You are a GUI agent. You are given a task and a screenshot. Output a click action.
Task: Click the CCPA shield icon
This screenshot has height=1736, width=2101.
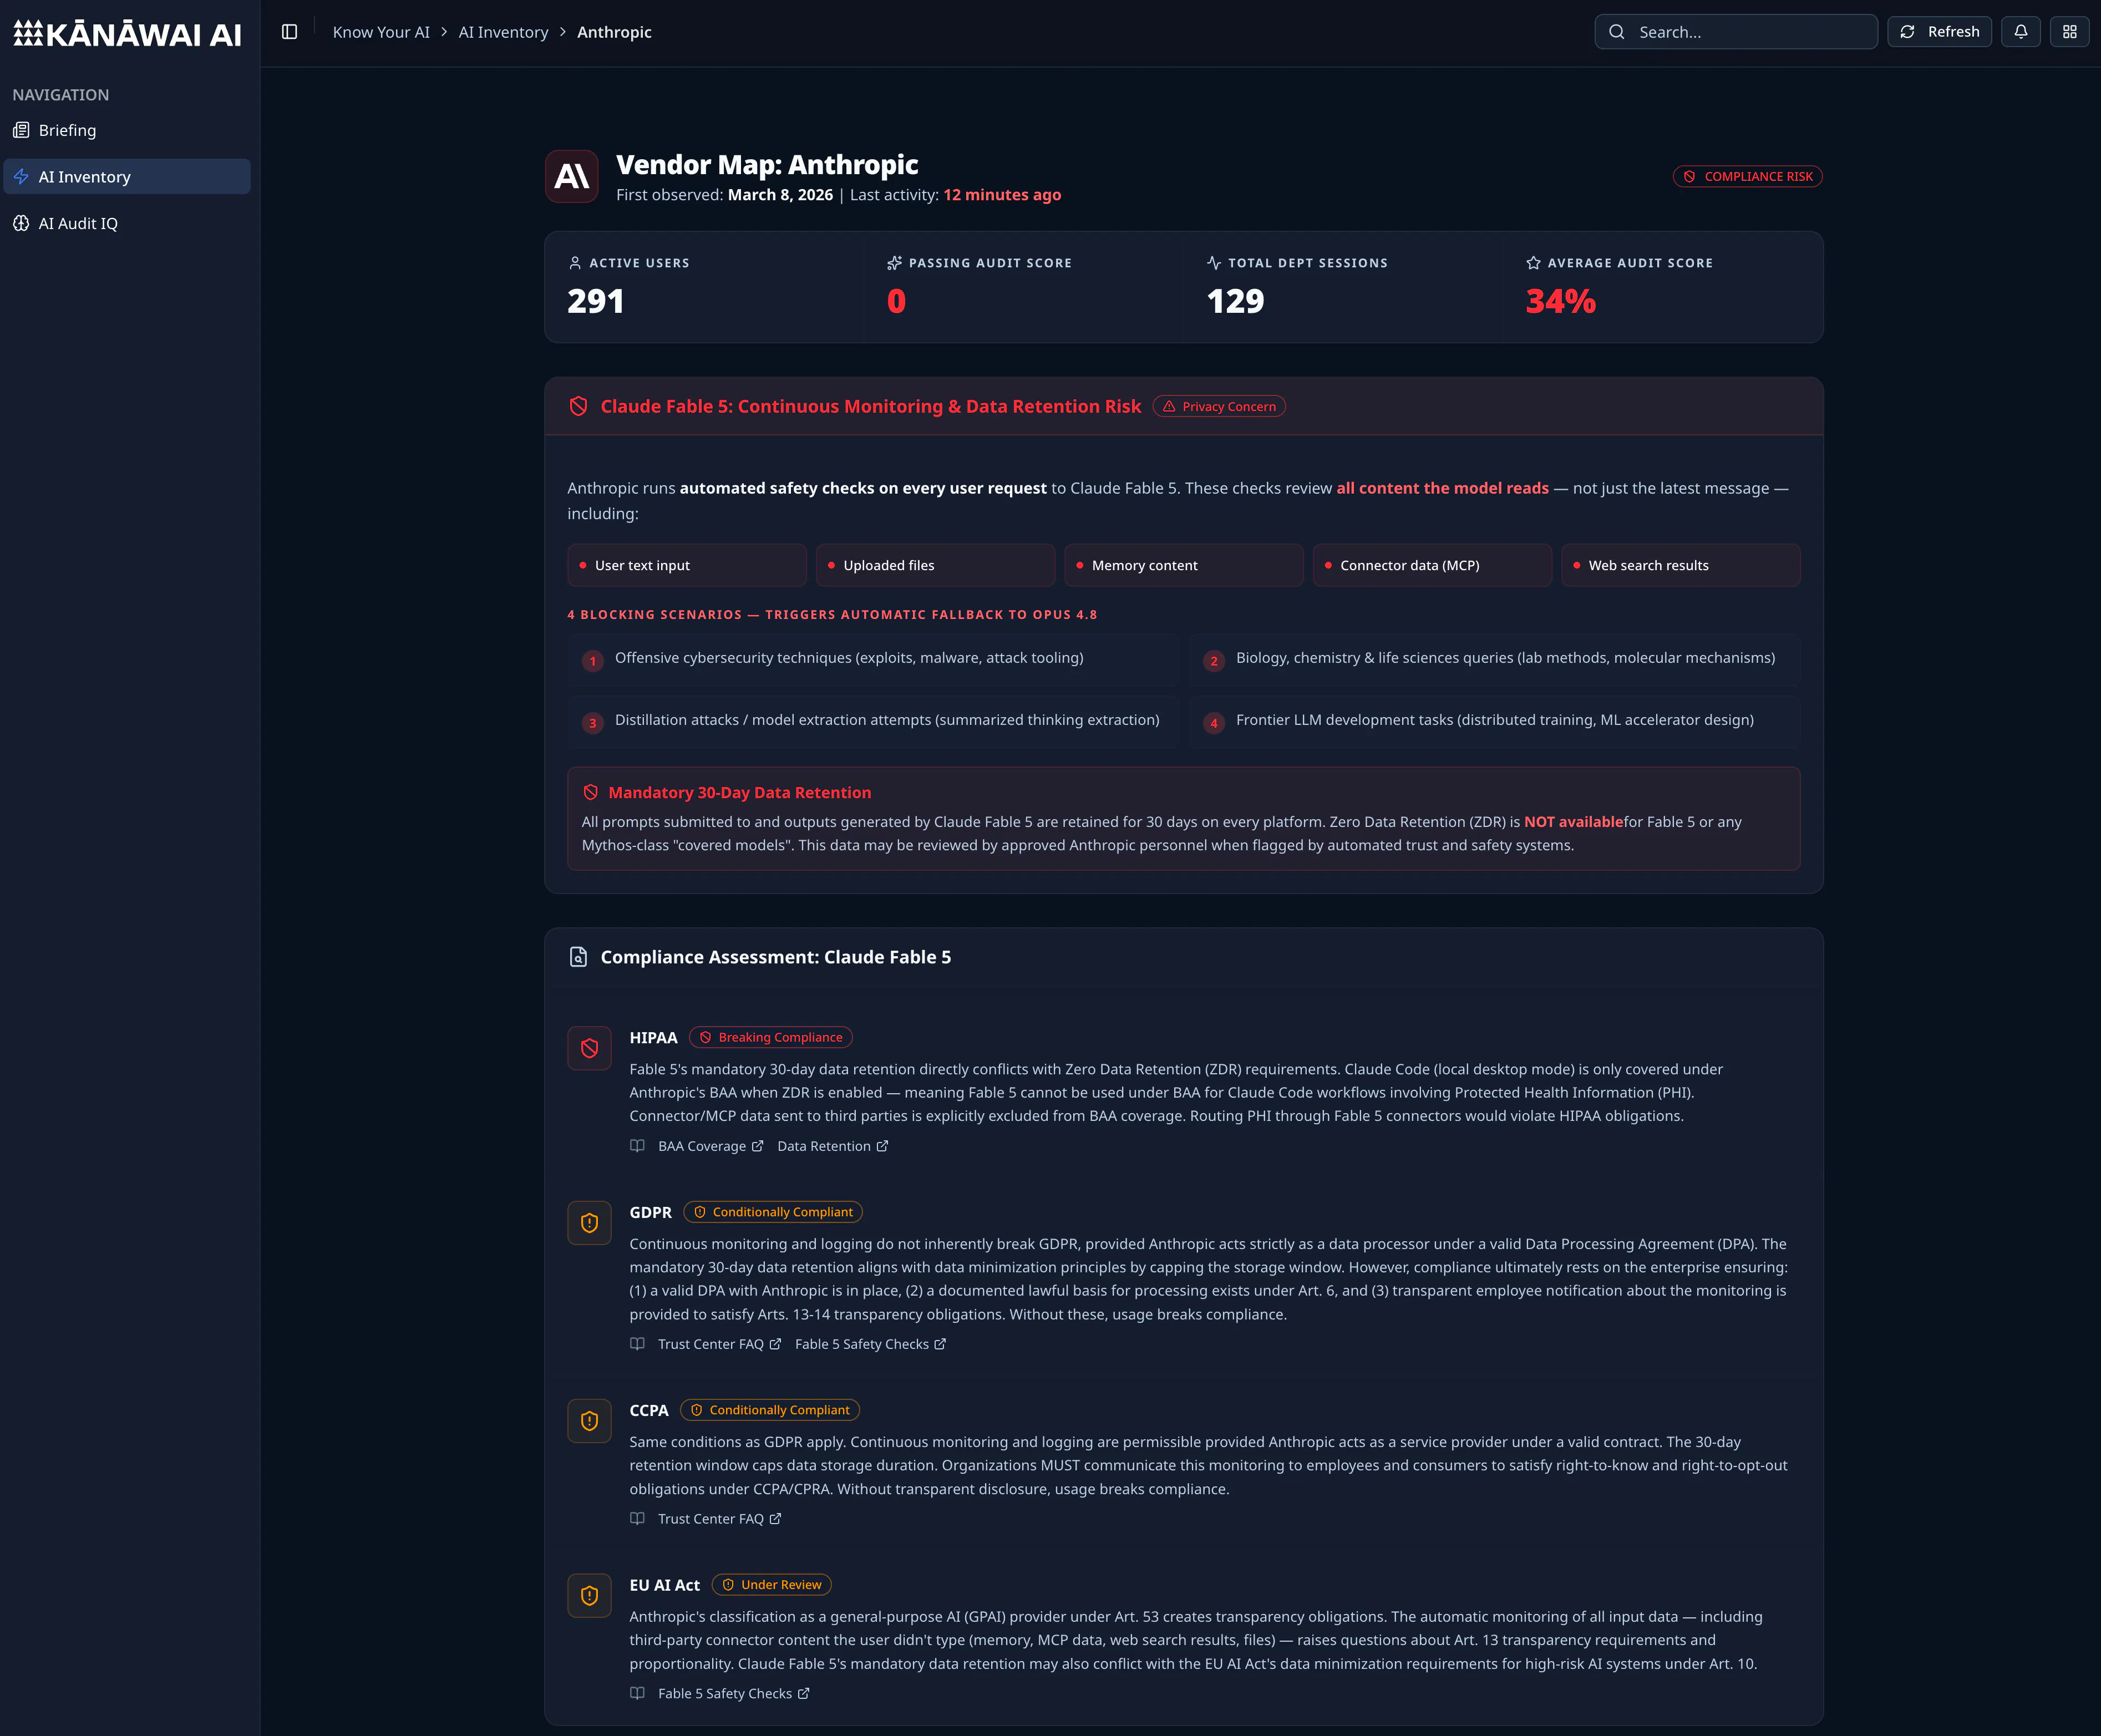point(589,1421)
